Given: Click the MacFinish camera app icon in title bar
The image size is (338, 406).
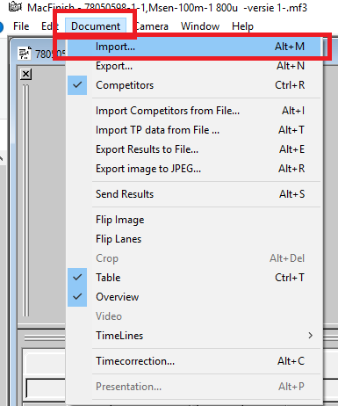Looking at the screenshot, I should 15,6.
